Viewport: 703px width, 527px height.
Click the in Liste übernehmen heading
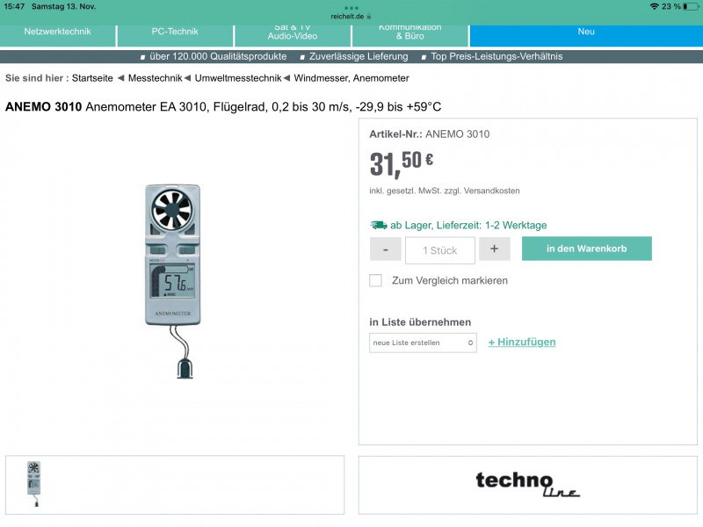420,322
